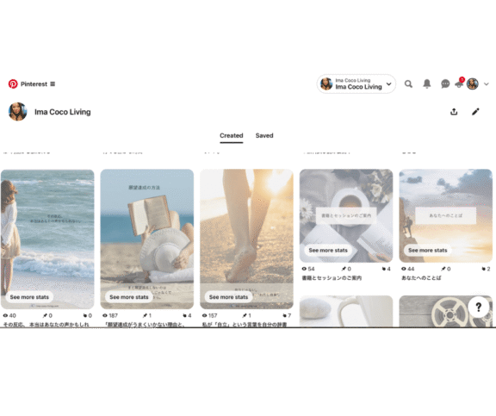Click the impressions eye icon showing 44
Screen dimensions: 496x416
click(x=404, y=269)
